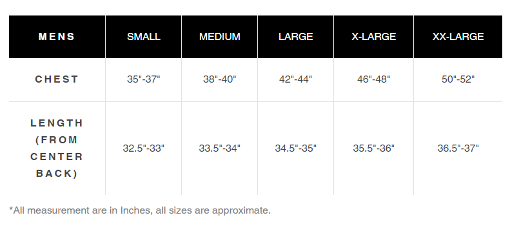Select the XX-LARGE column header
This screenshot has height=233, width=510.
click(x=458, y=37)
